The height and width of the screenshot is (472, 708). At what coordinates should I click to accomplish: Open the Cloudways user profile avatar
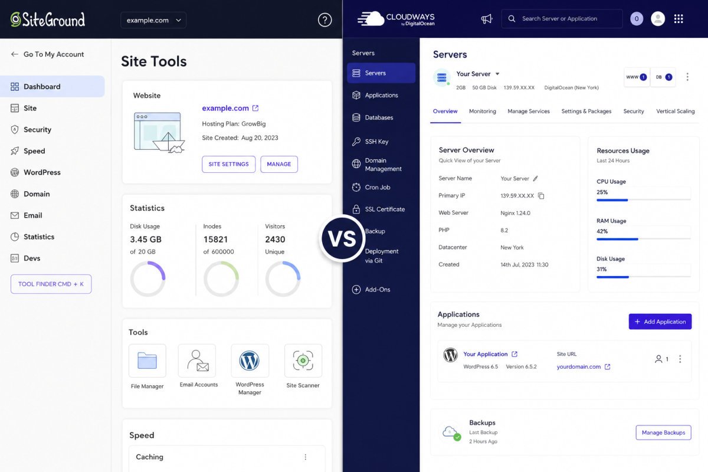click(x=658, y=19)
